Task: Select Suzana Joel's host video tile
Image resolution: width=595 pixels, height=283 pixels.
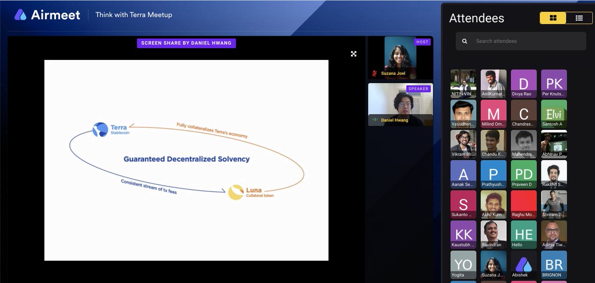Action: click(400, 57)
